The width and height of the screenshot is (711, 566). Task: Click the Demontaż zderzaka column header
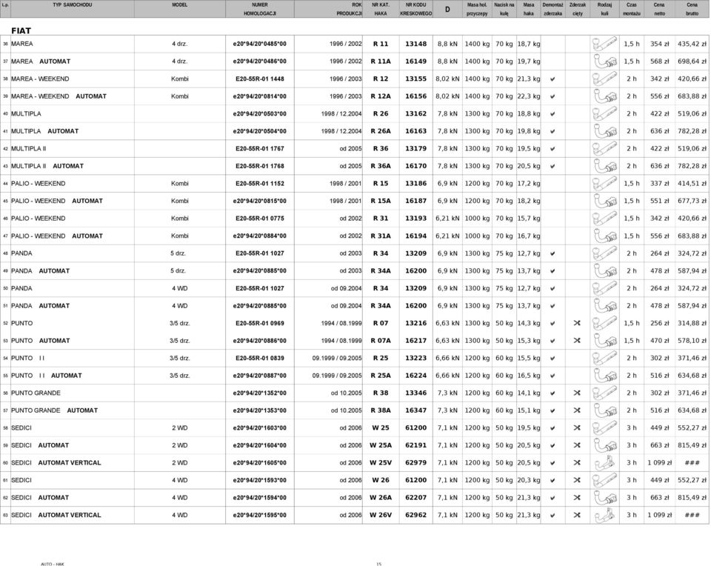(553, 9)
